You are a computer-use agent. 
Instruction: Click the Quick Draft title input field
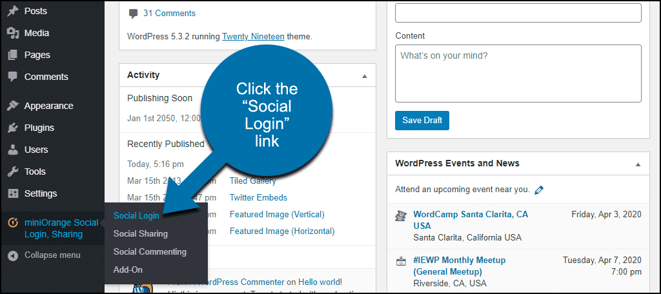518,13
